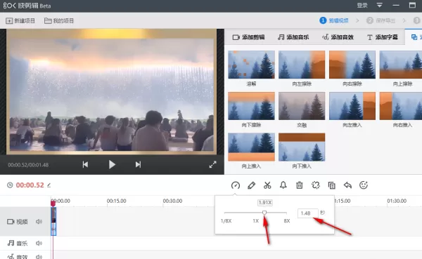Screen dimensions: 422x259
Task: Jump to previous frame in preview
Action: click(85, 164)
